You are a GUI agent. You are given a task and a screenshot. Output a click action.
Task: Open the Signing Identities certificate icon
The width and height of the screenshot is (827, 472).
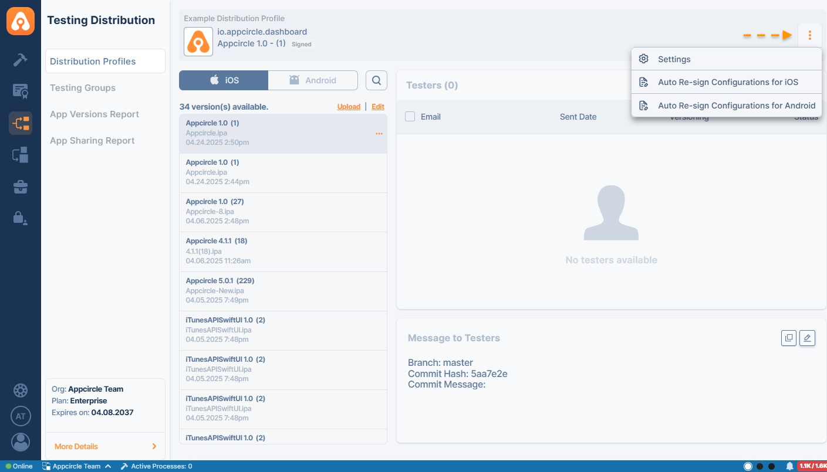tap(20, 91)
